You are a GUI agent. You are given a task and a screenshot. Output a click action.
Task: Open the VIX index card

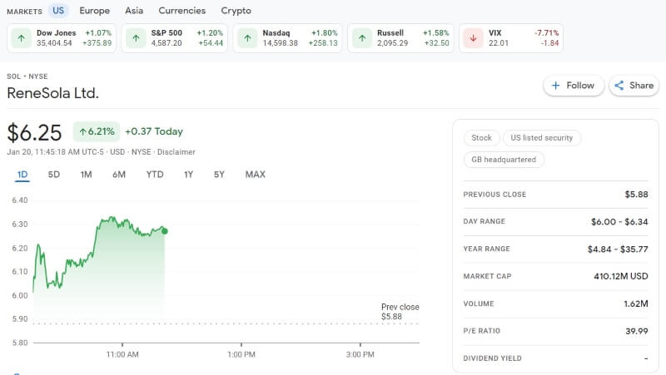tap(511, 38)
